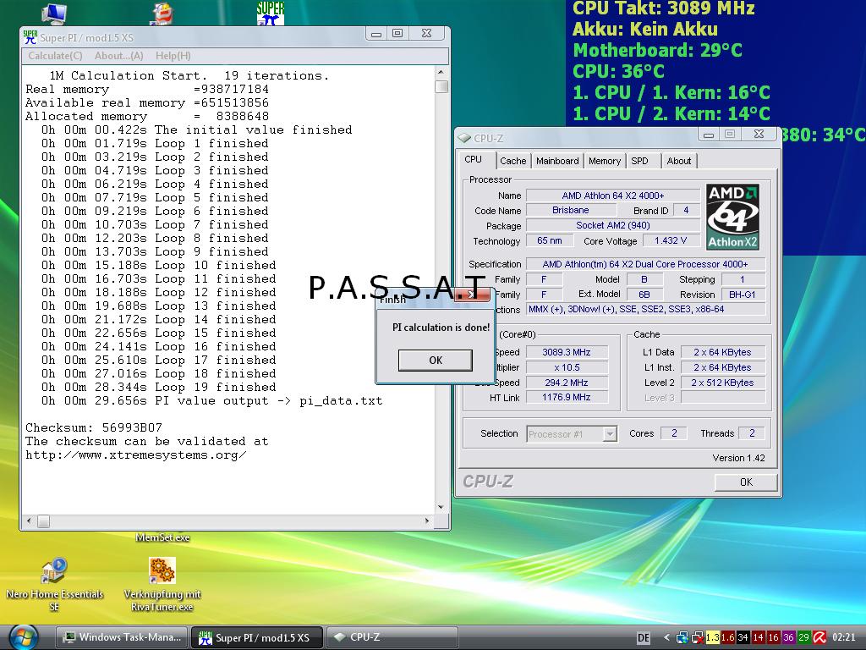This screenshot has width=866, height=650.
Task: Click OK in the PI calculation dialog
Action: (x=436, y=361)
